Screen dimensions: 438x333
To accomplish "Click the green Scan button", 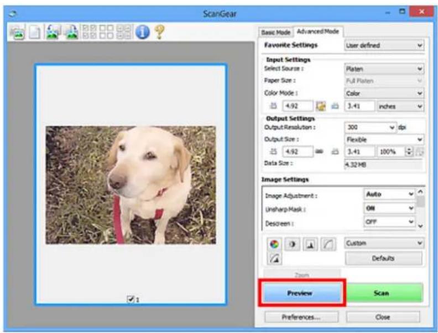I will tap(384, 293).
